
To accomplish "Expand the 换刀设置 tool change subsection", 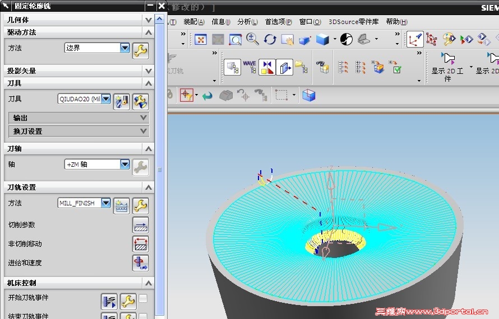I will point(144,131).
